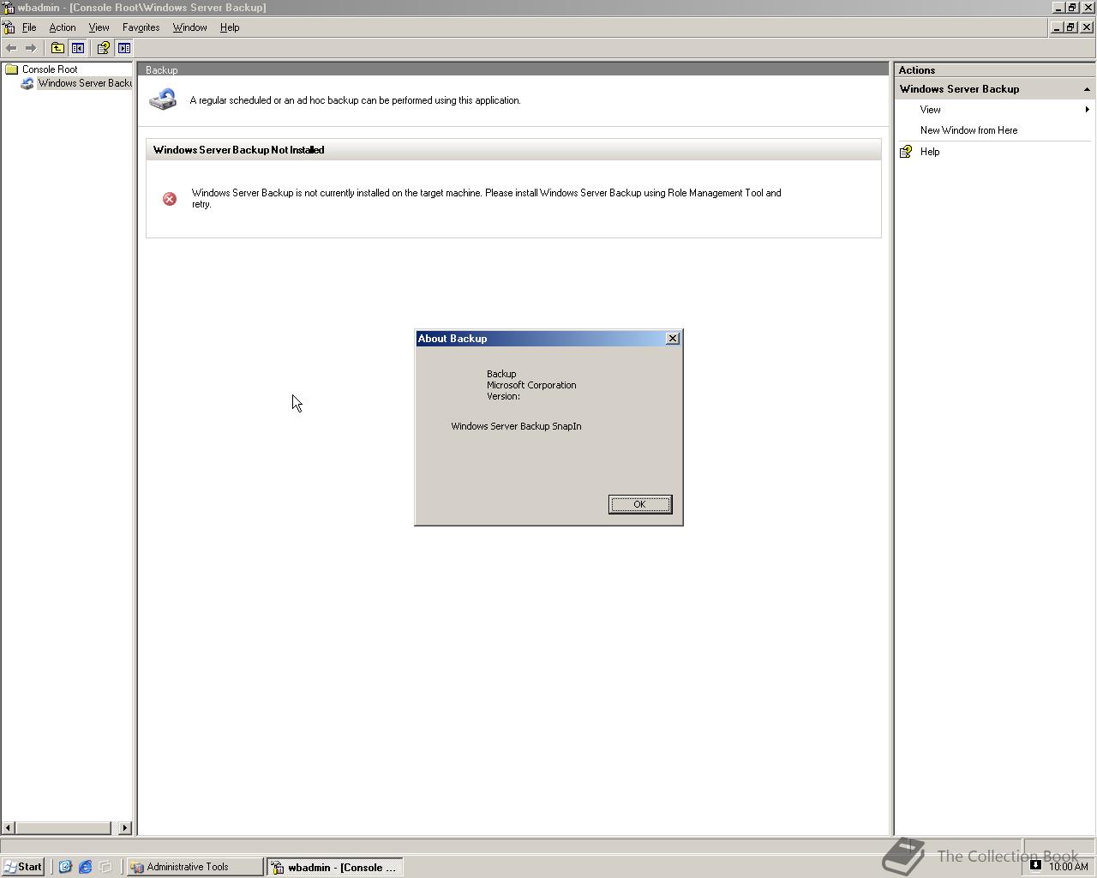Click the Back arrow in the toolbar
1097x878 pixels.
click(11, 48)
